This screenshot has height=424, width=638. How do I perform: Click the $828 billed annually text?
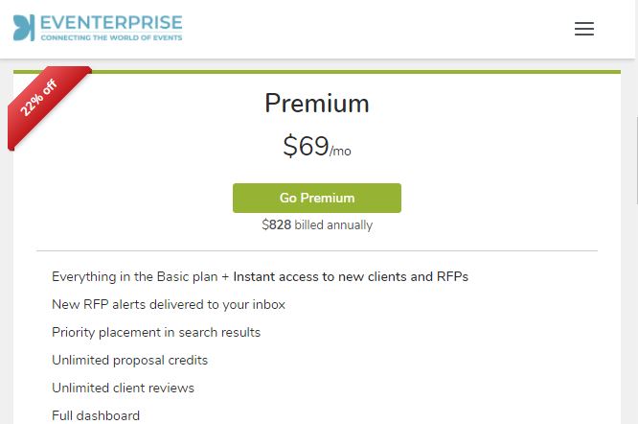(x=316, y=225)
